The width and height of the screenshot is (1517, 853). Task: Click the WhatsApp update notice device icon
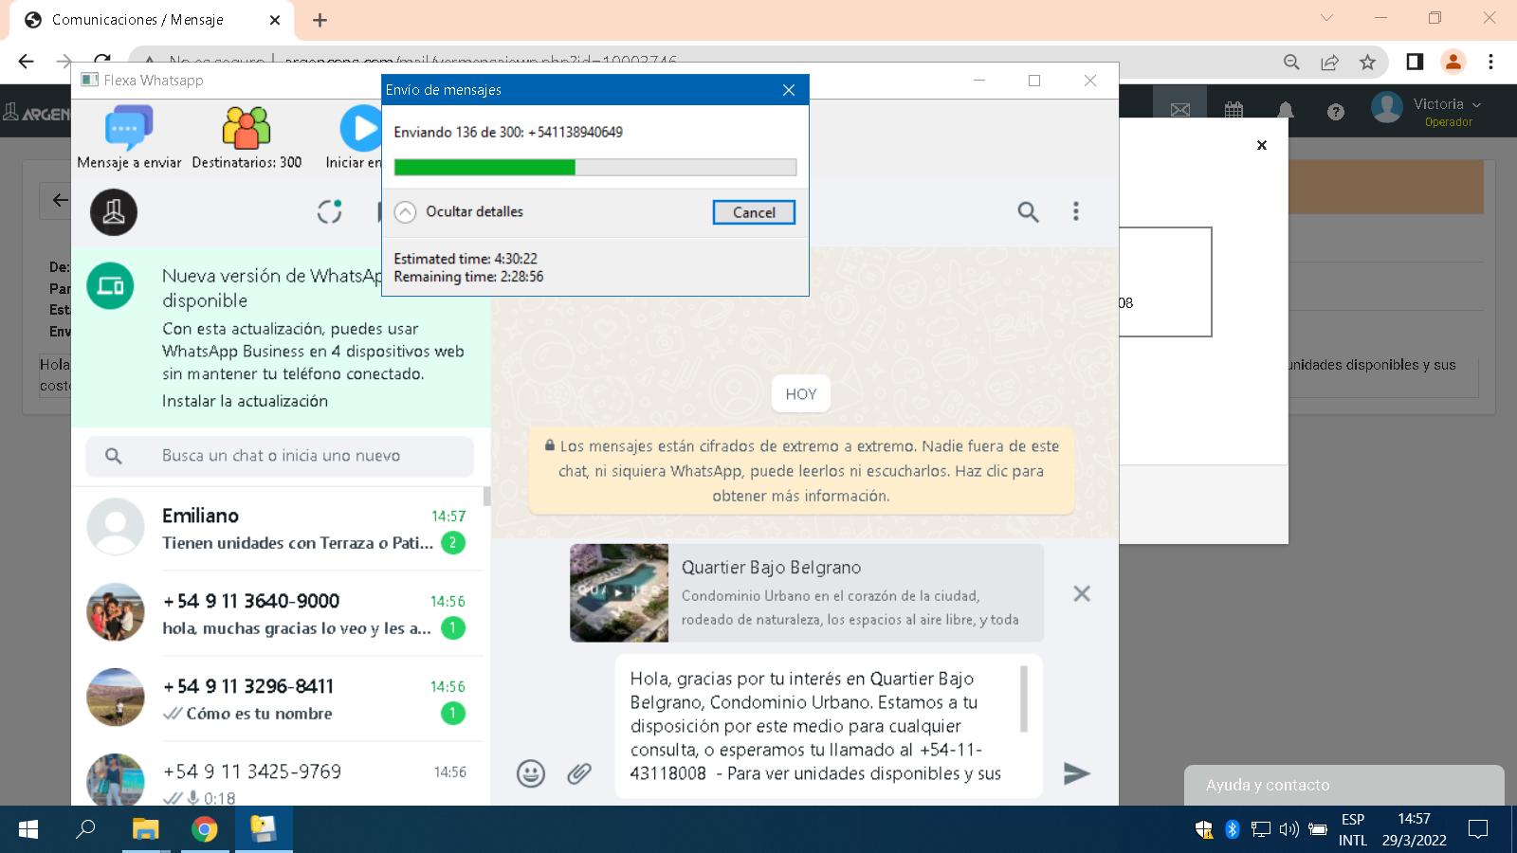pos(111,285)
